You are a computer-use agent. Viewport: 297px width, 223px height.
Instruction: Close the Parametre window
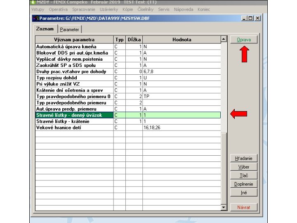[x=257, y=19]
